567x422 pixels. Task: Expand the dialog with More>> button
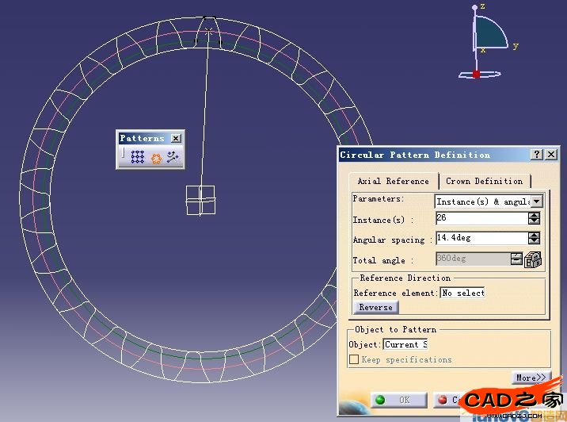(531, 378)
